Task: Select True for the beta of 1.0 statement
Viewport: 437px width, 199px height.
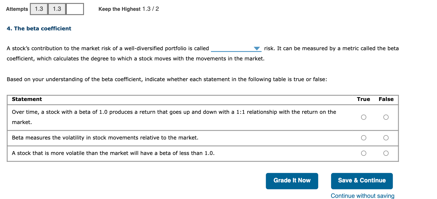Action: click(363, 117)
